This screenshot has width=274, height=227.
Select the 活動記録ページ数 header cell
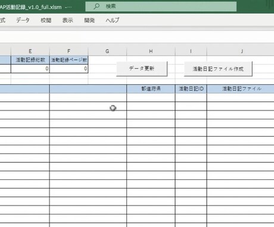[68, 60]
